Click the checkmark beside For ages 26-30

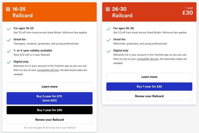coord(109,29)
